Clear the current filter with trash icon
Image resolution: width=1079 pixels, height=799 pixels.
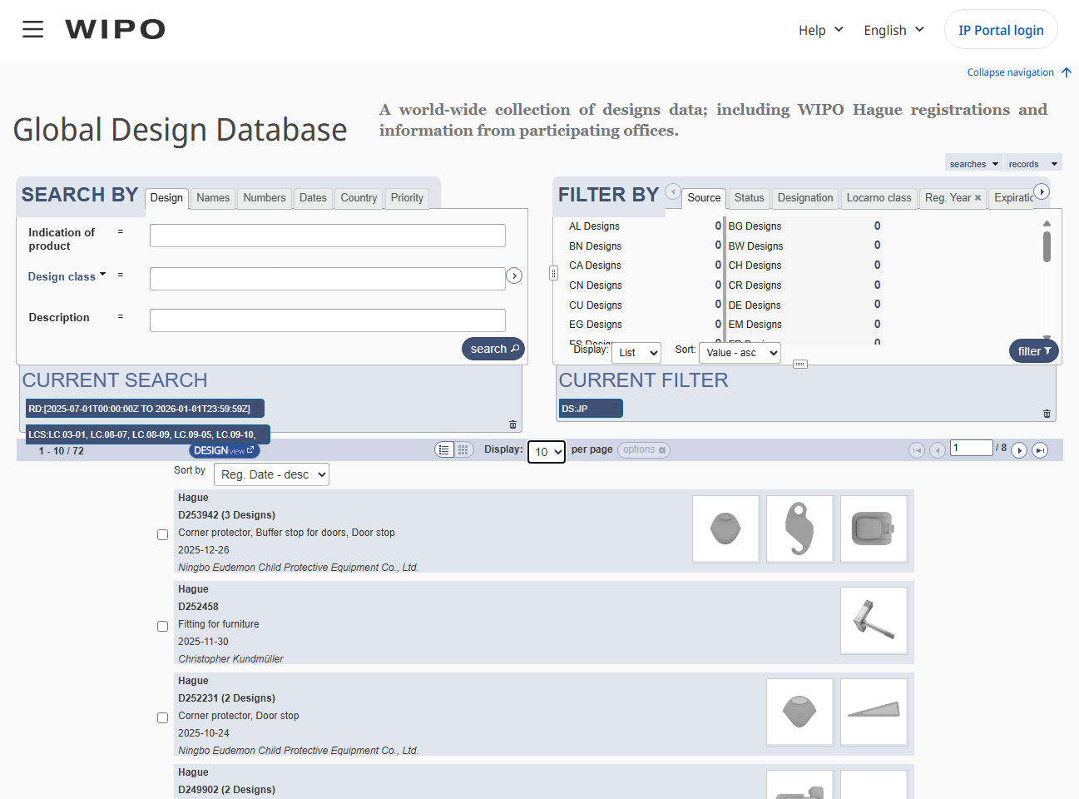pos(1047,414)
